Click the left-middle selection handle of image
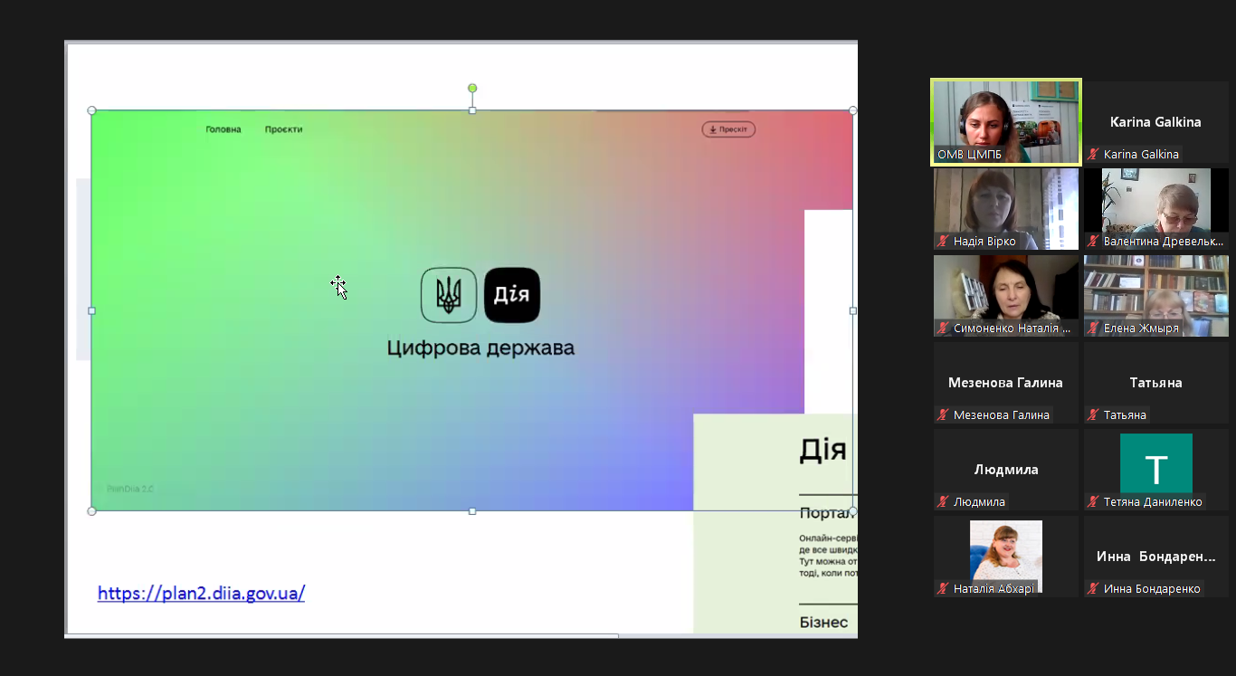The image size is (1236, 676). tap(91, 310)
